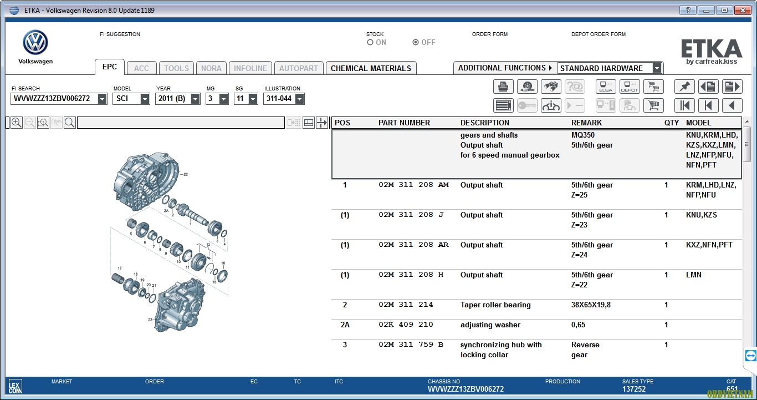757x400 pixels.
Task: Click the REMARK column header
Action: point(586,123)
